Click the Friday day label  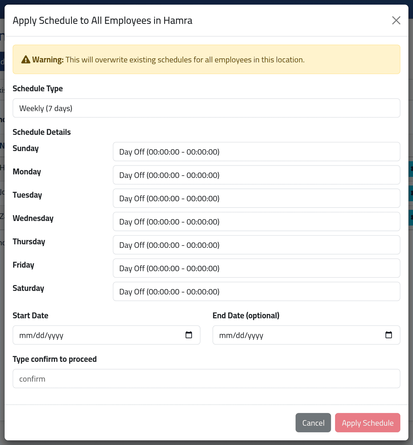[23, 265]
